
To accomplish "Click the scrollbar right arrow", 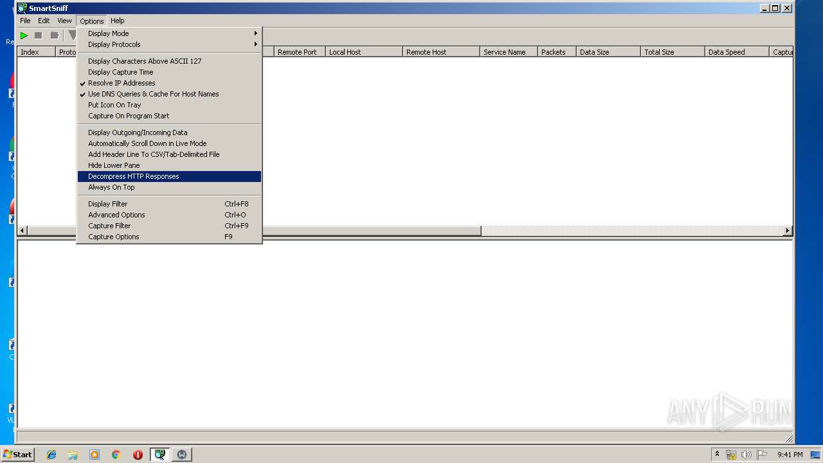I will [788, 231].
